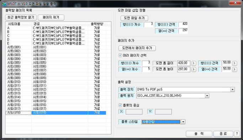This screenshot has height=140, width=243.
Task: Click the 가로 direction cell of row A
Action: [x=97, y=28]
